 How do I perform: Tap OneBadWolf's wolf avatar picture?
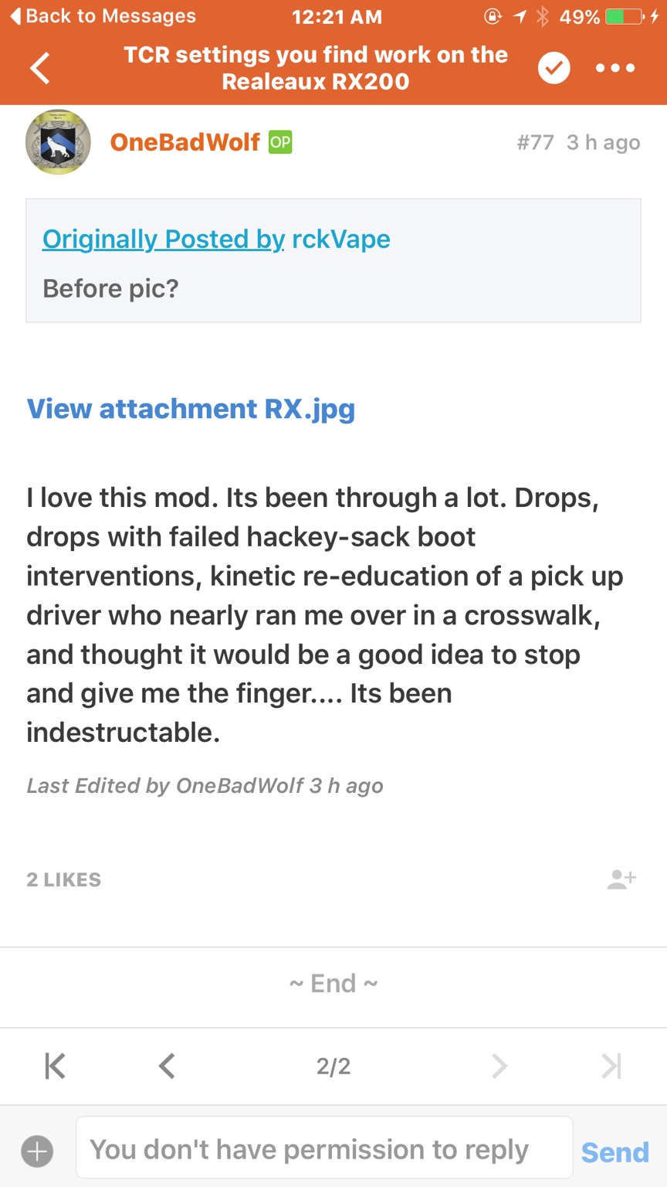[58, 142]
